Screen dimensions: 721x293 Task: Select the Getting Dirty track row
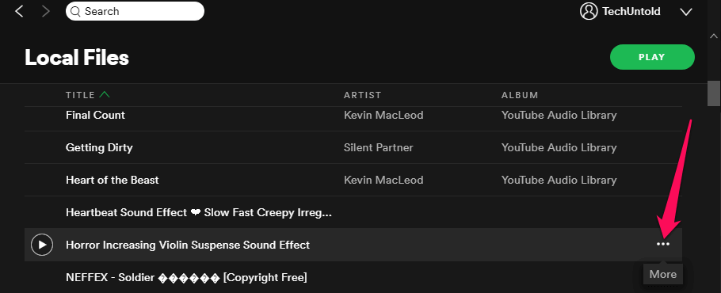353,148
